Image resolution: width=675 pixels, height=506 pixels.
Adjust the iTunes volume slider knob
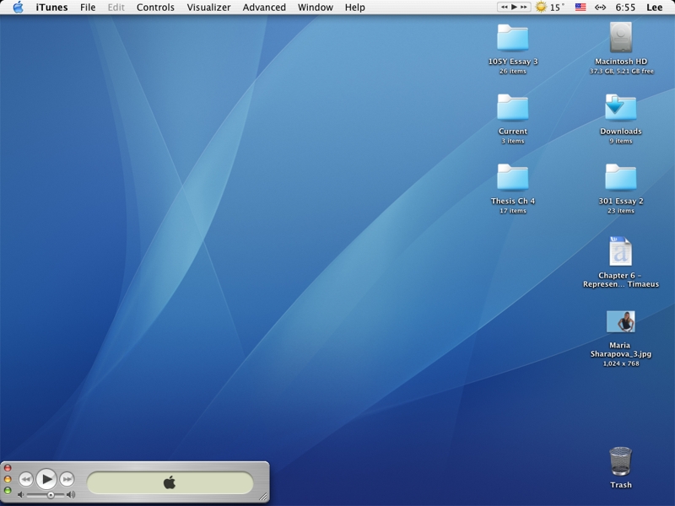tap(51, 495)
